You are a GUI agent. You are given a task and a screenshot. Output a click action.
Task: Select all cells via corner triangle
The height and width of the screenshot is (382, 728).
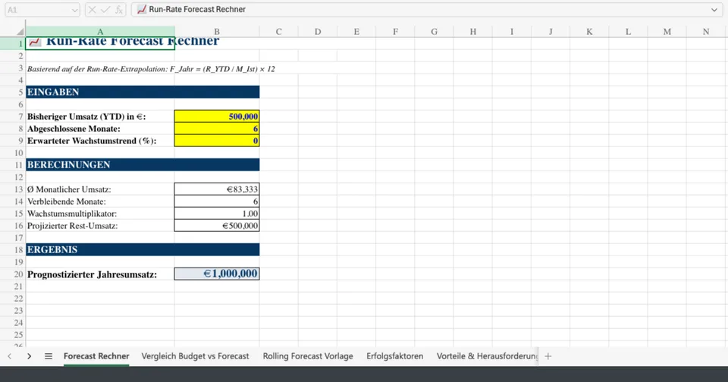20,32
